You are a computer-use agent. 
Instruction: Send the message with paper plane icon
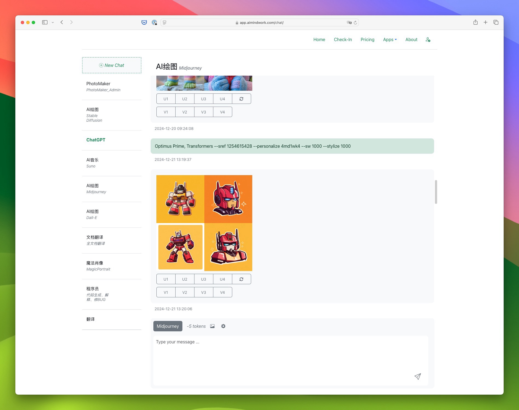click(x=417, y=377)
